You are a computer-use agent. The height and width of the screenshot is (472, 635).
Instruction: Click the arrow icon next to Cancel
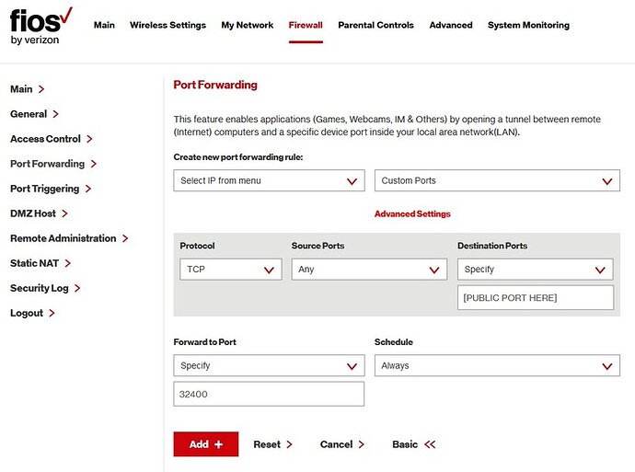click(x=361, y=444)
